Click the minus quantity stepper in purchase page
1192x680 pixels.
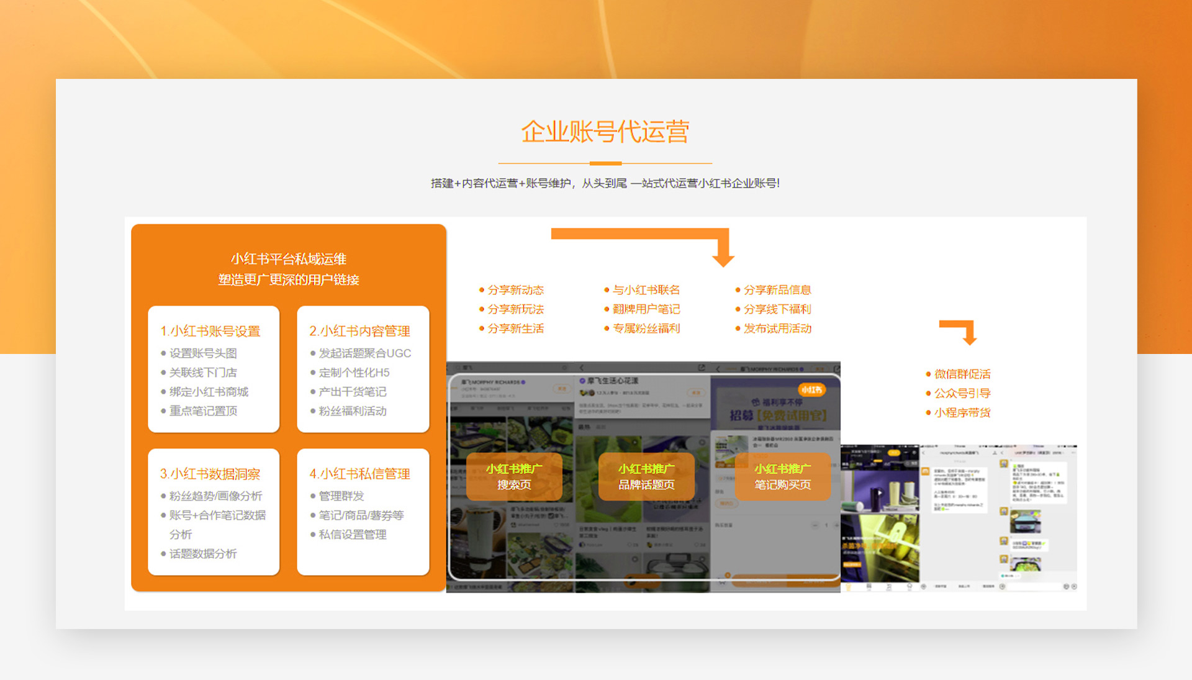click(x=815, y=525)
